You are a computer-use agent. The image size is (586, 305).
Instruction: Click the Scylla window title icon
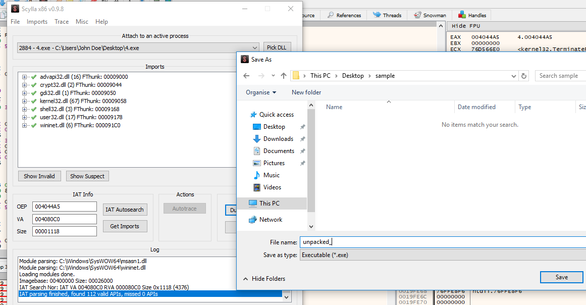click(x=15, y=9)
